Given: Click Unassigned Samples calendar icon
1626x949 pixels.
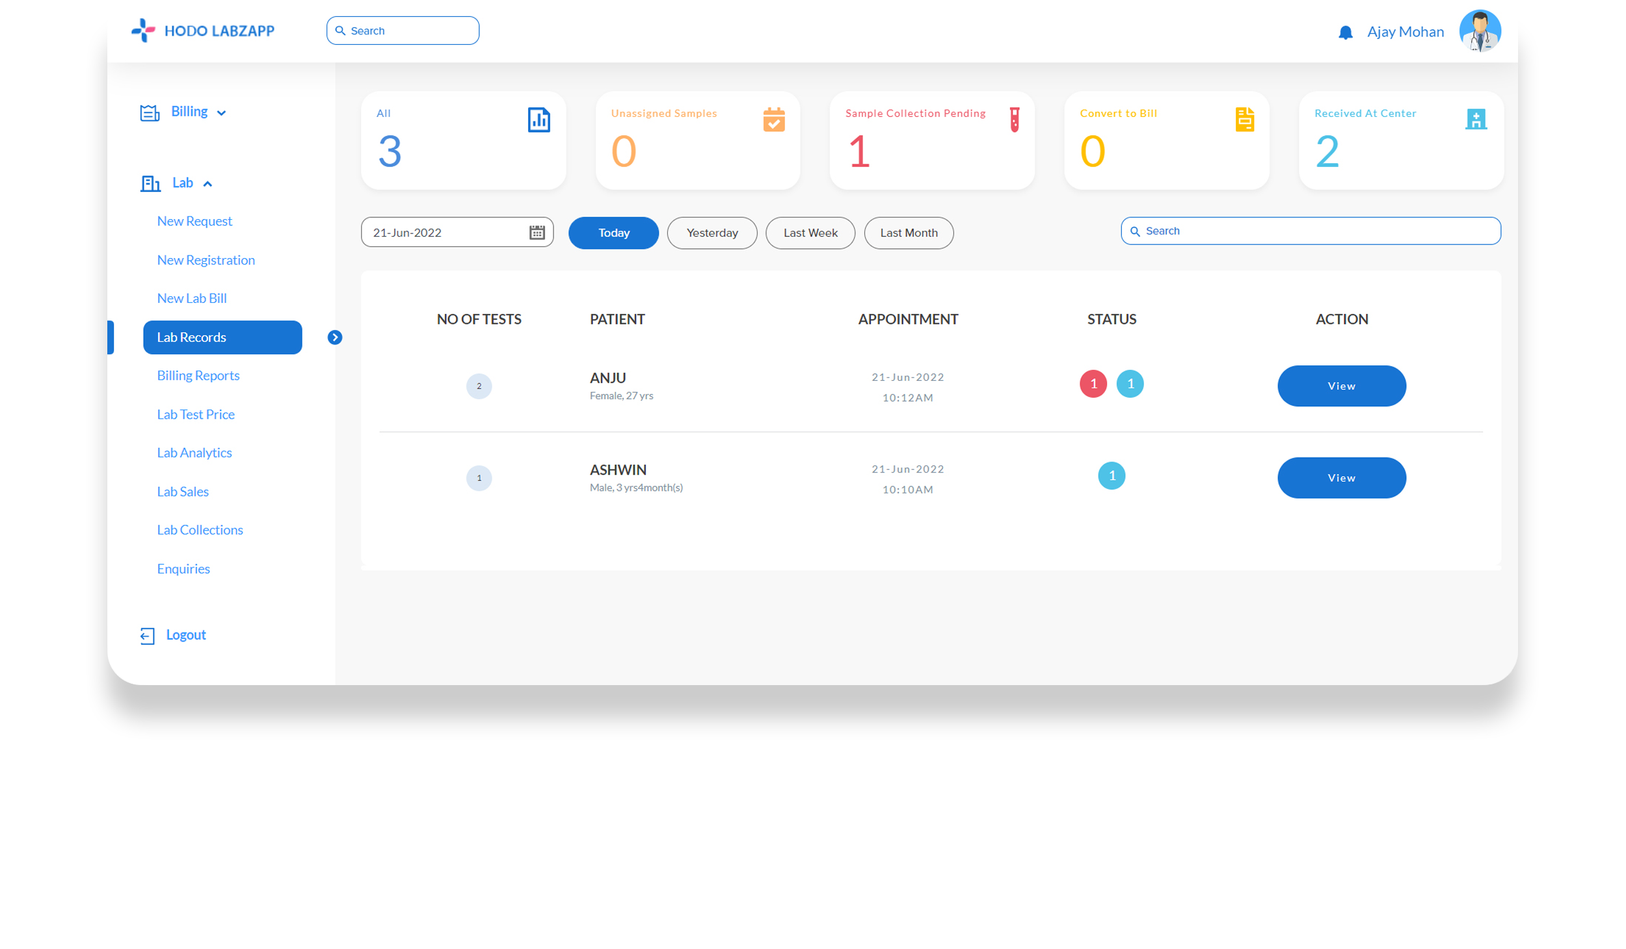Looking at the screenshot, I should coord(773,120).
